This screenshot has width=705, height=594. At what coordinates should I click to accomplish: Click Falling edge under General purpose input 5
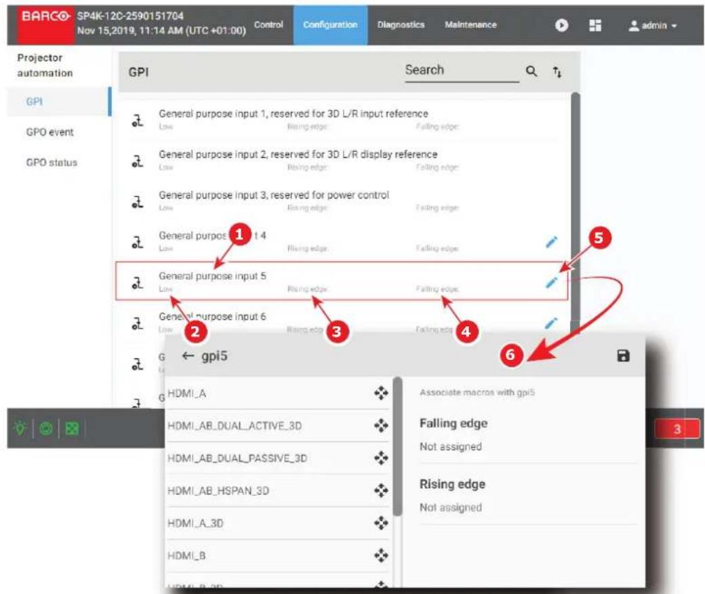click(437, 289)
